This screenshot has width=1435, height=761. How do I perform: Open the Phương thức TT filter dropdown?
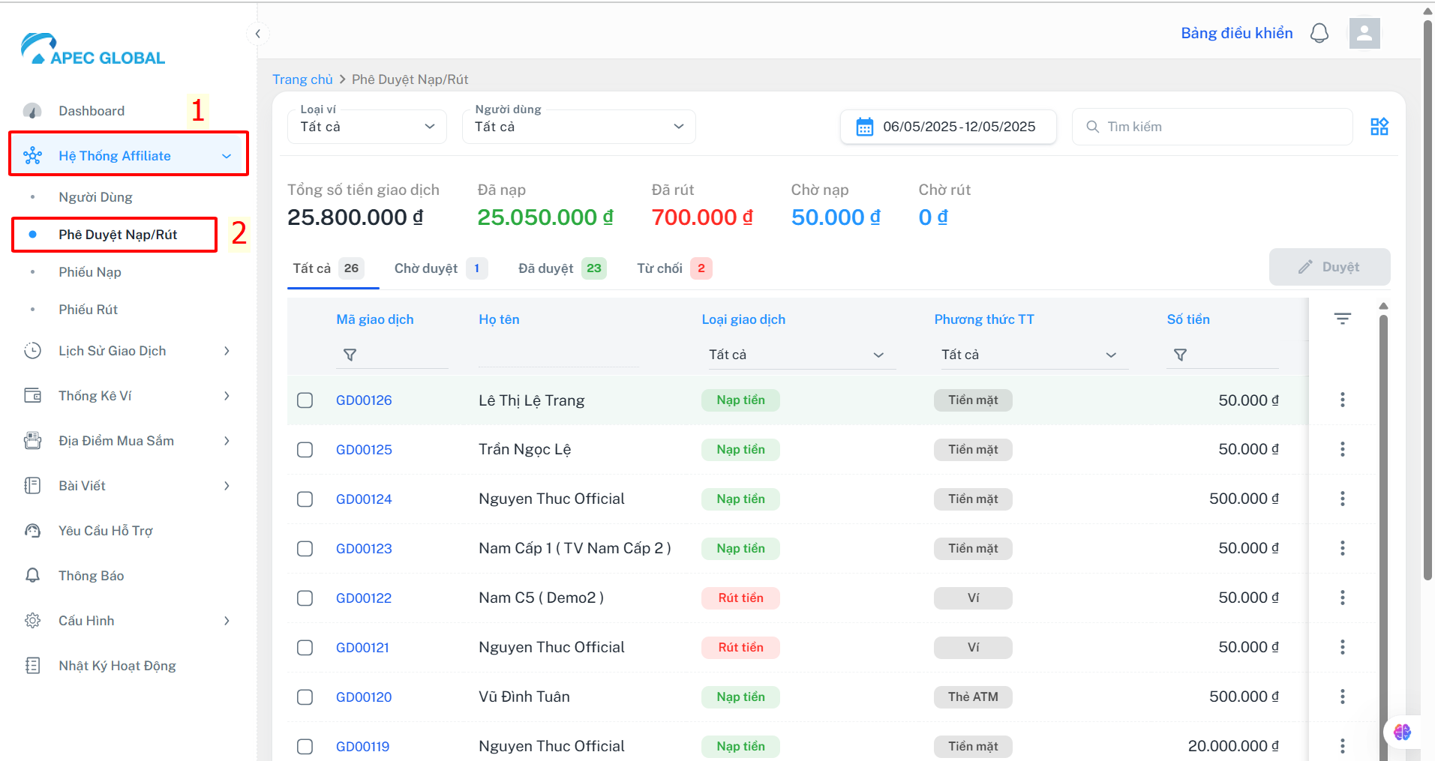[x=1028, y=355]
